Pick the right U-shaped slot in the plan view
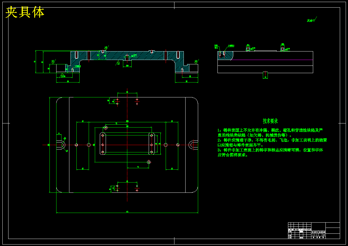 [193, 145]
